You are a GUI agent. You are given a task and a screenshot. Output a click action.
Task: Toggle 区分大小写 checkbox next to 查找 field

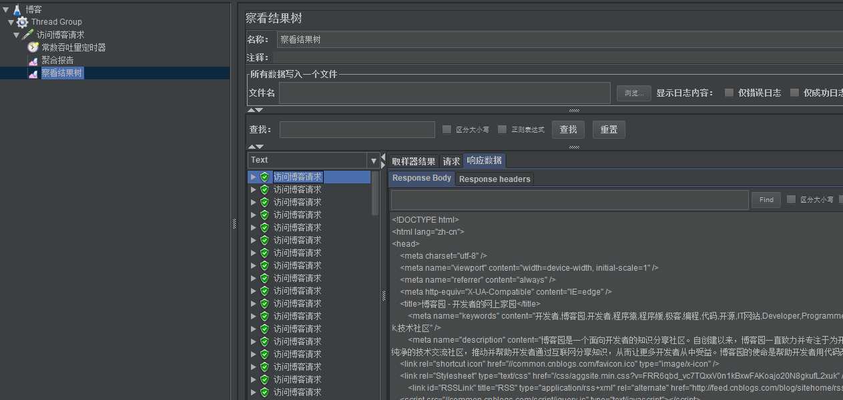coord(447,129)
